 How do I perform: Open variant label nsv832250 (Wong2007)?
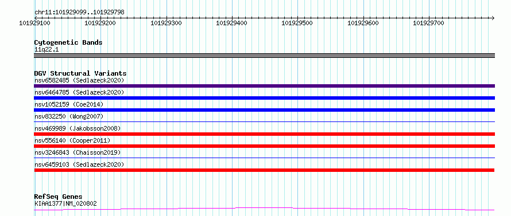click(x=69, y=116)
